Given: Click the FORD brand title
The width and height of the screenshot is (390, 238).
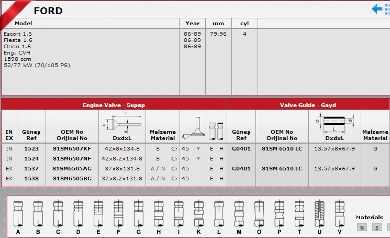Looking at the screenshot, I should click(48, 10).
